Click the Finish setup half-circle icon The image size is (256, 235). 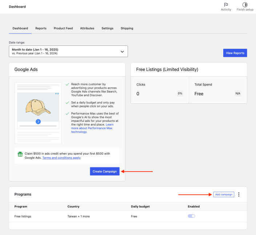click(245, 5)
